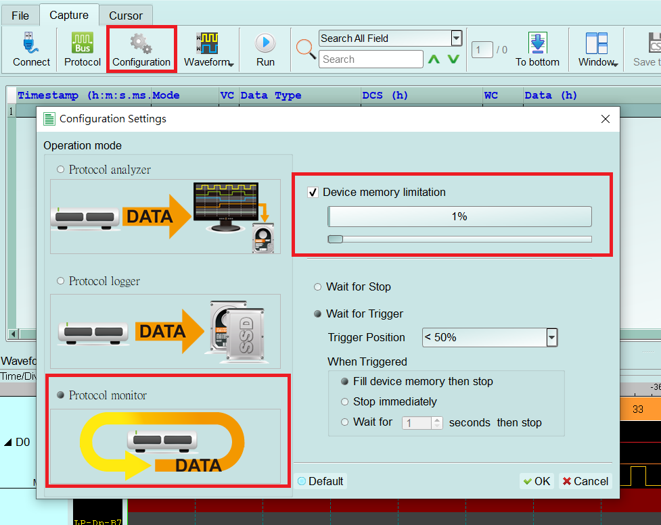
Task: Open the Configuration gears icon
Action: [141, 44]
